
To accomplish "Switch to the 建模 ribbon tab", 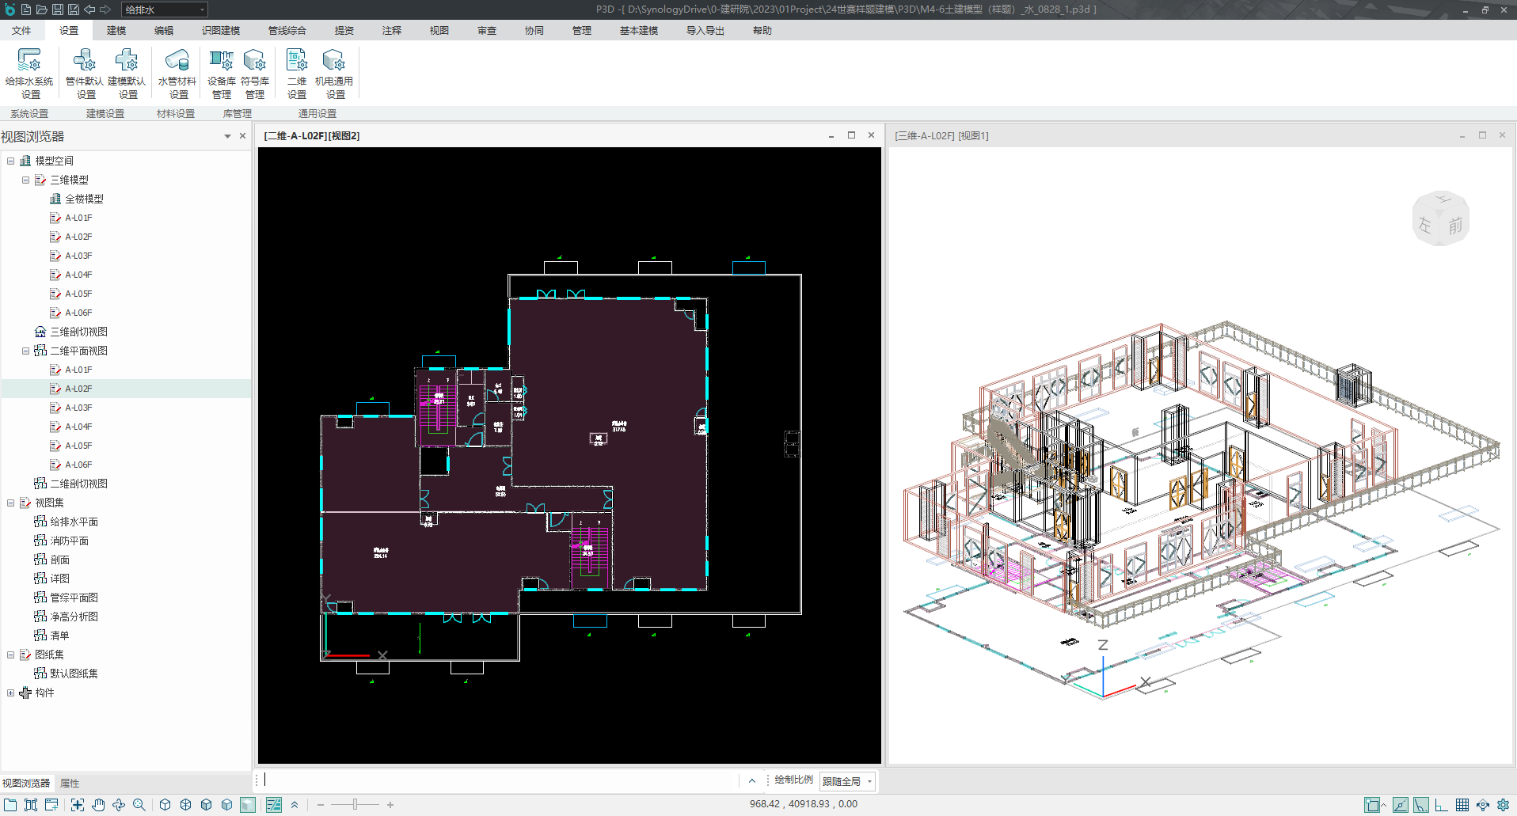I will (x=116, y=30).
